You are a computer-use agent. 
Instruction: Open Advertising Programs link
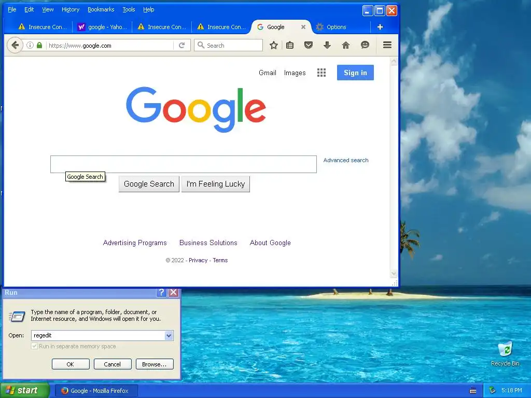tap(135, 243)
